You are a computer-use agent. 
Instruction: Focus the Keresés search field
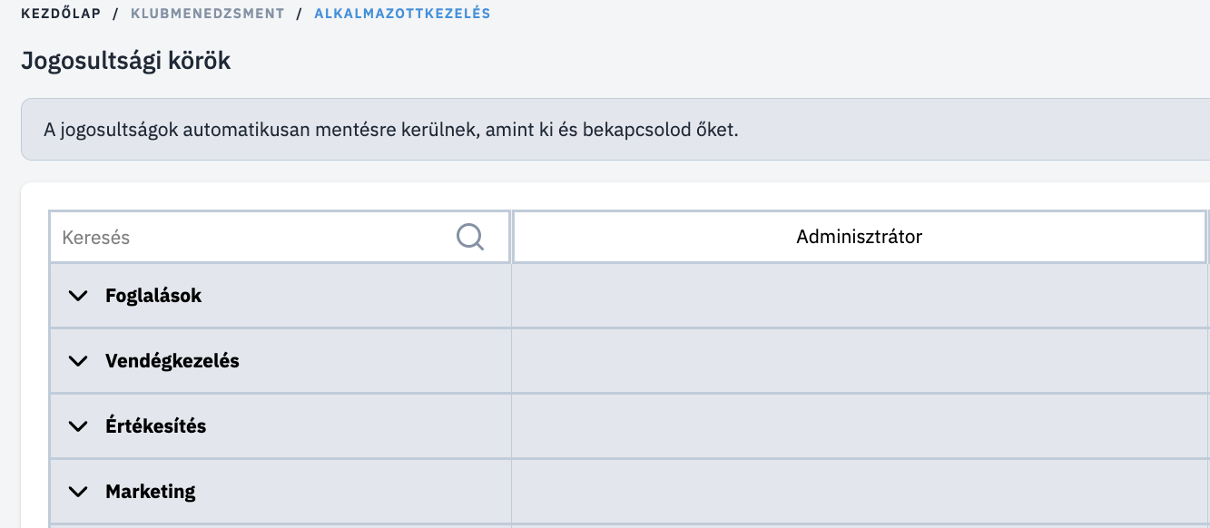click(x=280, y=238)
